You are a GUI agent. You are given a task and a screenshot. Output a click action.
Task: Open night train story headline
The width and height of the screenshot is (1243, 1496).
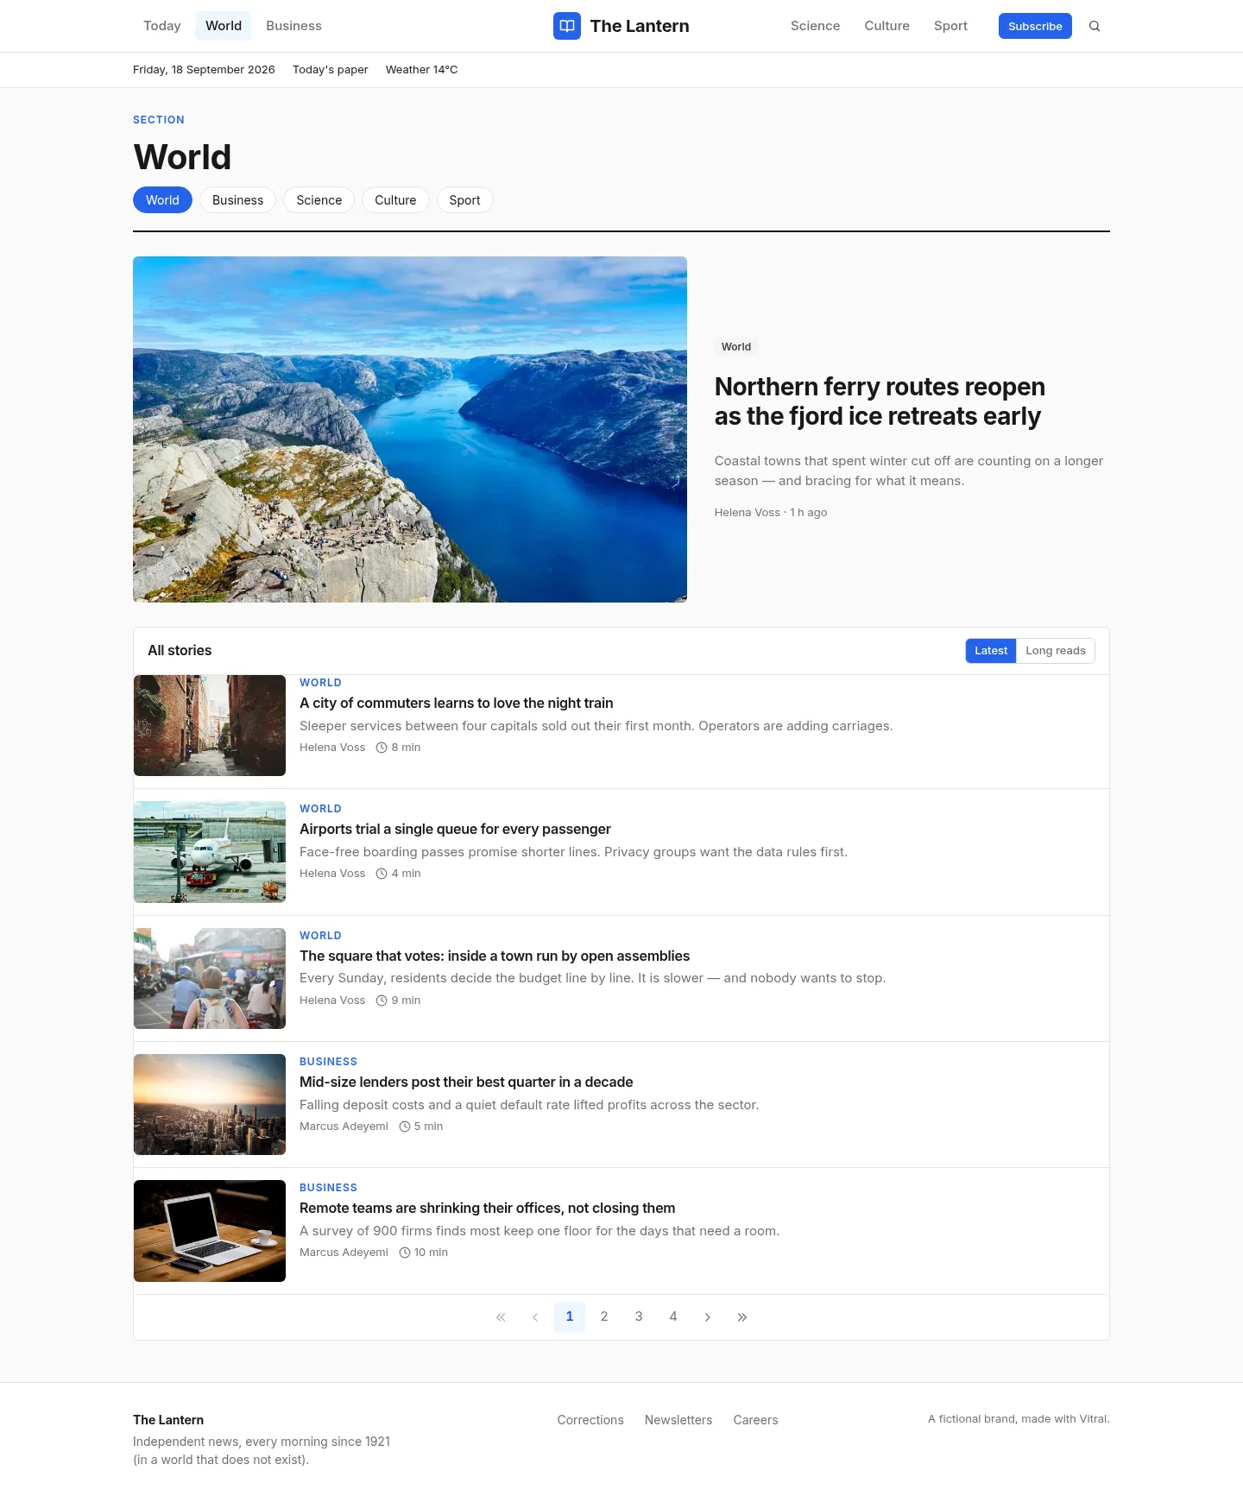(456, 704)
